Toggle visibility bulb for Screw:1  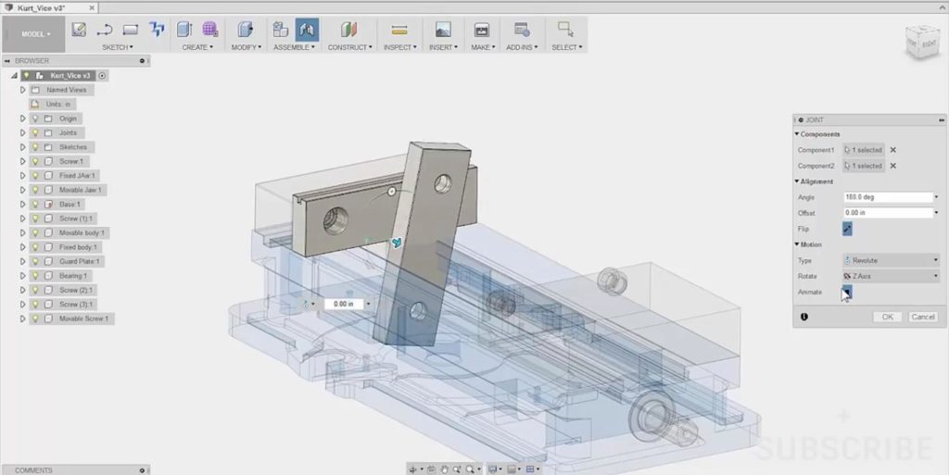point(35,161)
